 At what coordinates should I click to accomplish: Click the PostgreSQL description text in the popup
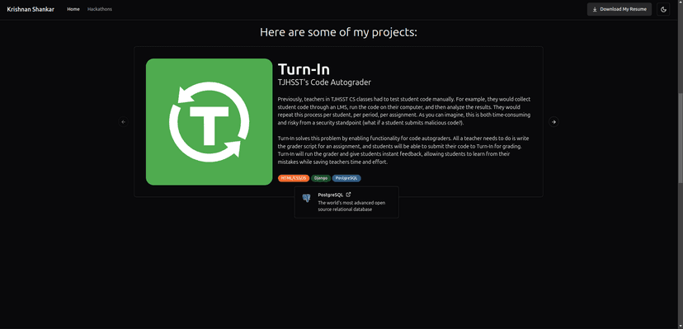pyautogui.click(x=351, y=206)
